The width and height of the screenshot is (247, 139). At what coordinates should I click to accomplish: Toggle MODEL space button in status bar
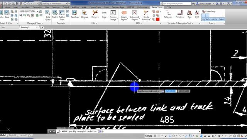coord(149,136)
